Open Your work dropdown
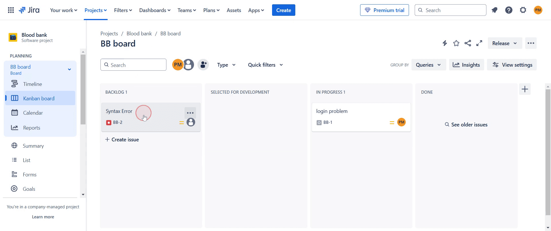 point(64,10)
